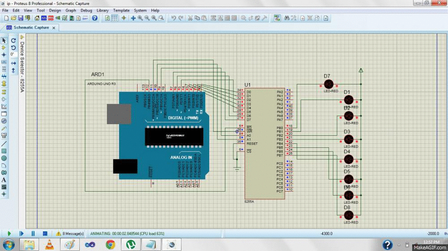Flip horizontally with X-mirror arrows
The image size is (448, 251).
pyautogui.click(x=13, y=63)
